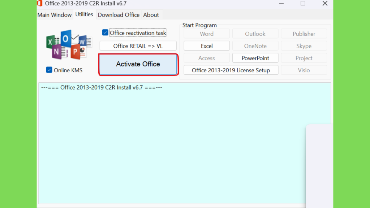This screenshot has width=370, height=208.
Task: Launch PowerPoint from Start Program
Action: coord(255,58)
